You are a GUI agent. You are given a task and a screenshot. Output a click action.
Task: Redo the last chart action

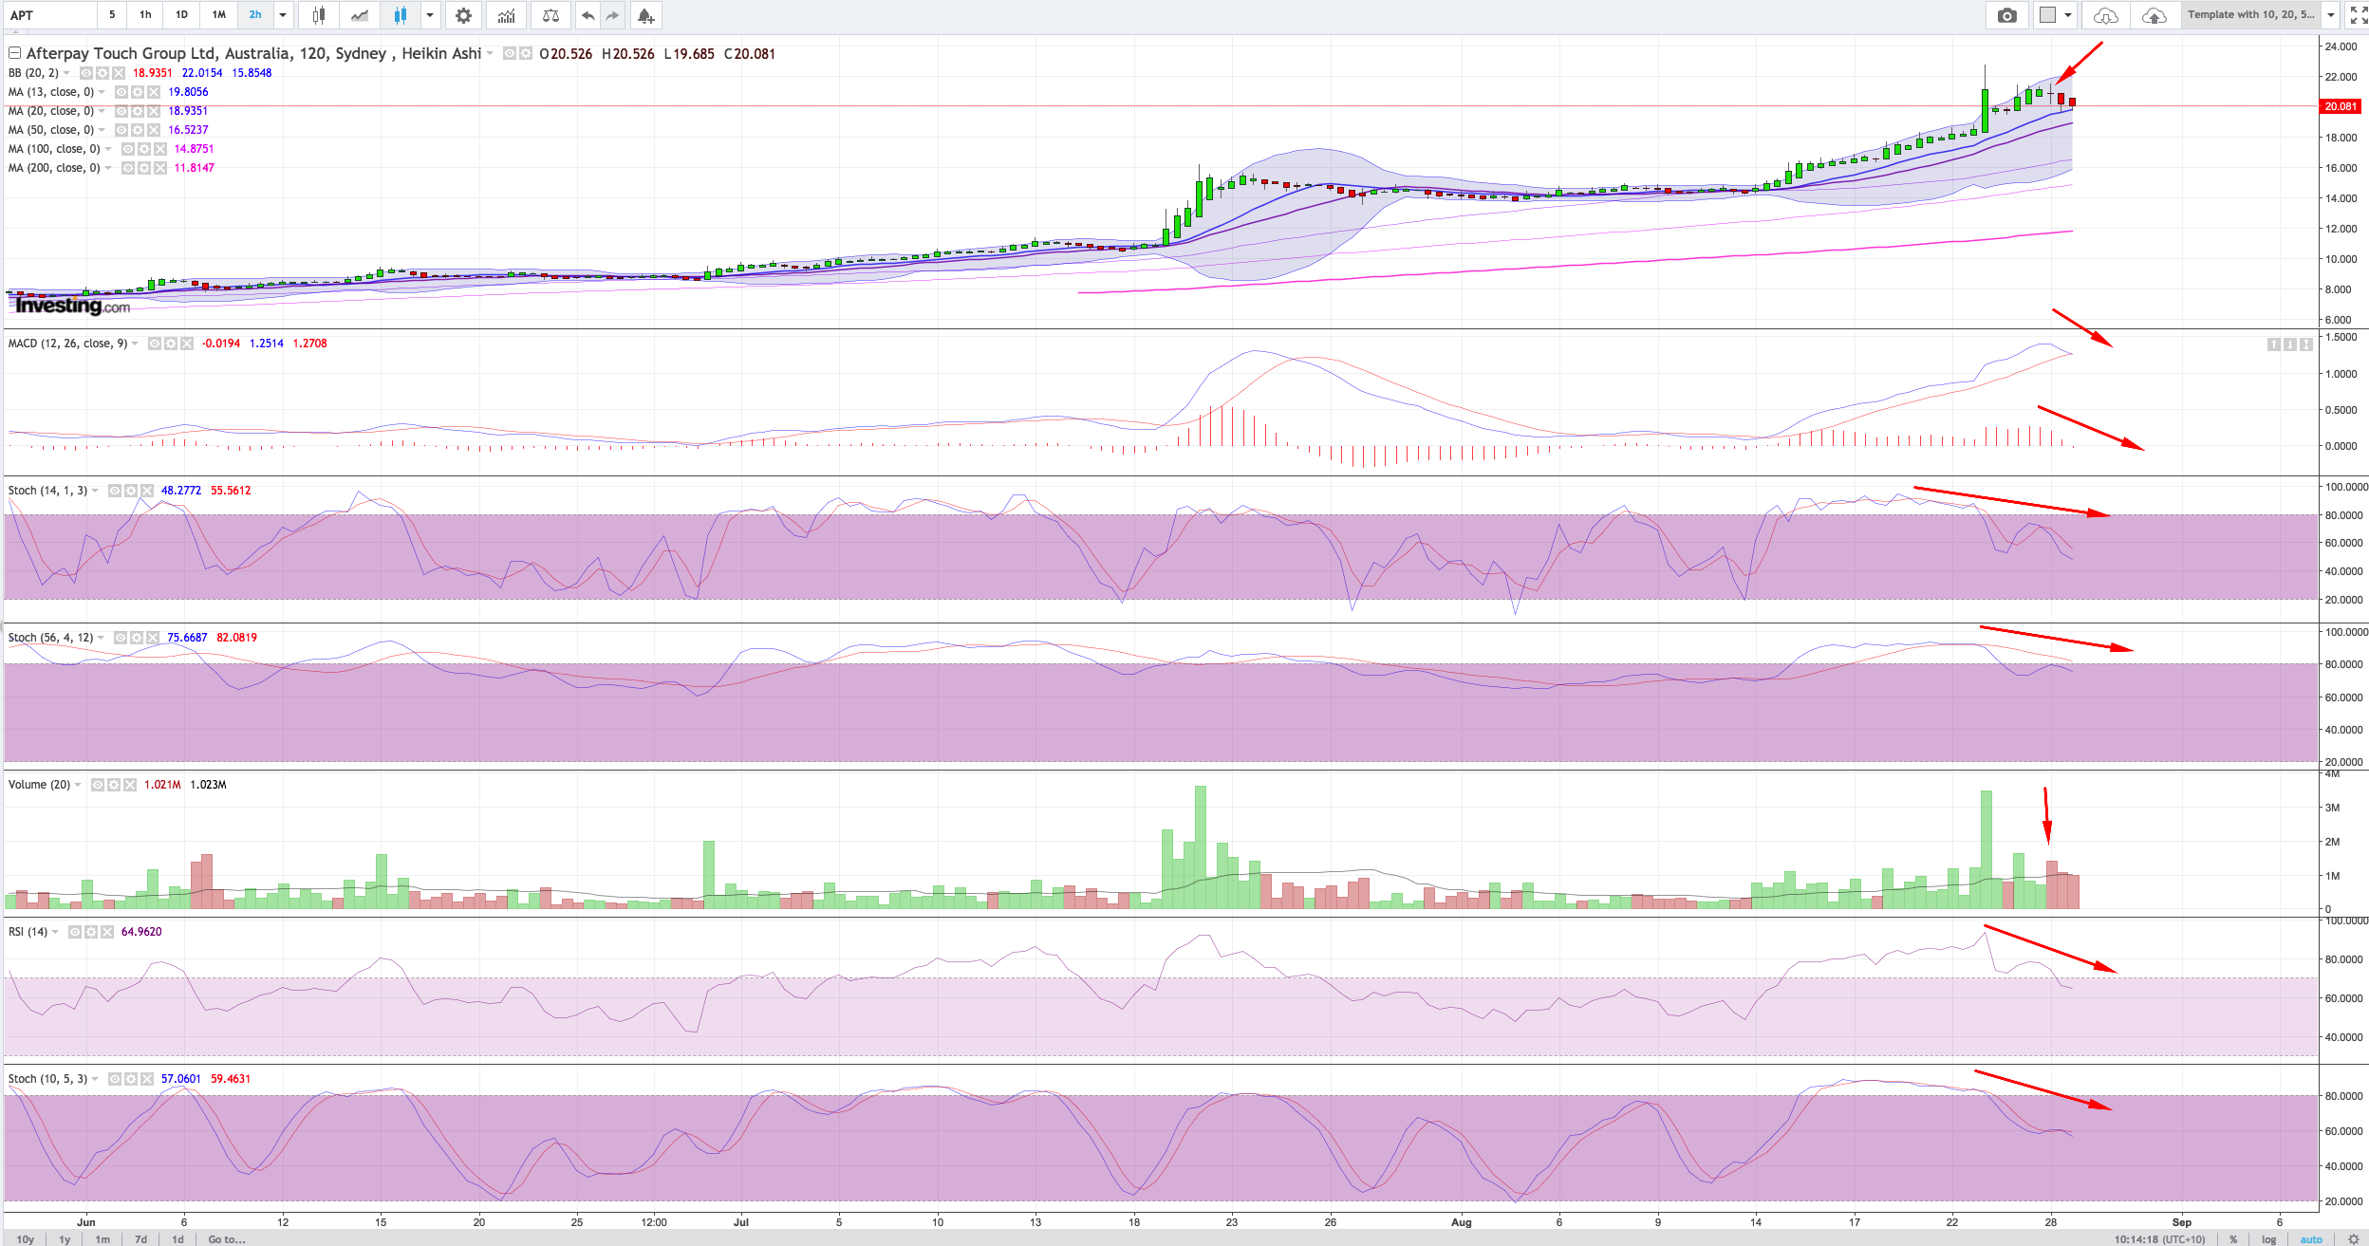point(613,15)
